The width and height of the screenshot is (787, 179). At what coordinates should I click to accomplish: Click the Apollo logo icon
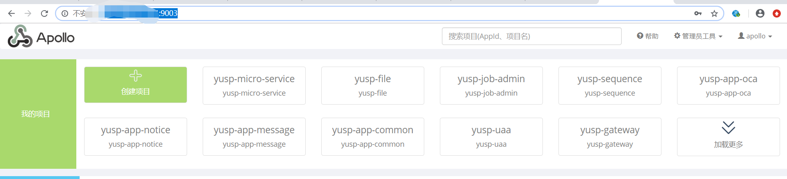tap(20, 36)
